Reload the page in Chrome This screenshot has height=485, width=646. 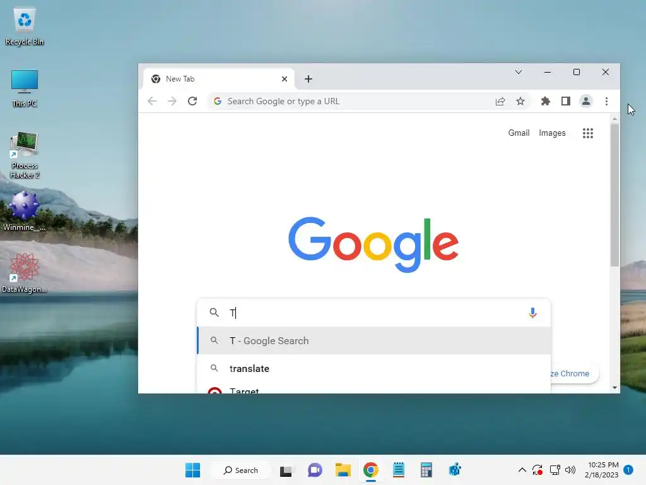192,101
